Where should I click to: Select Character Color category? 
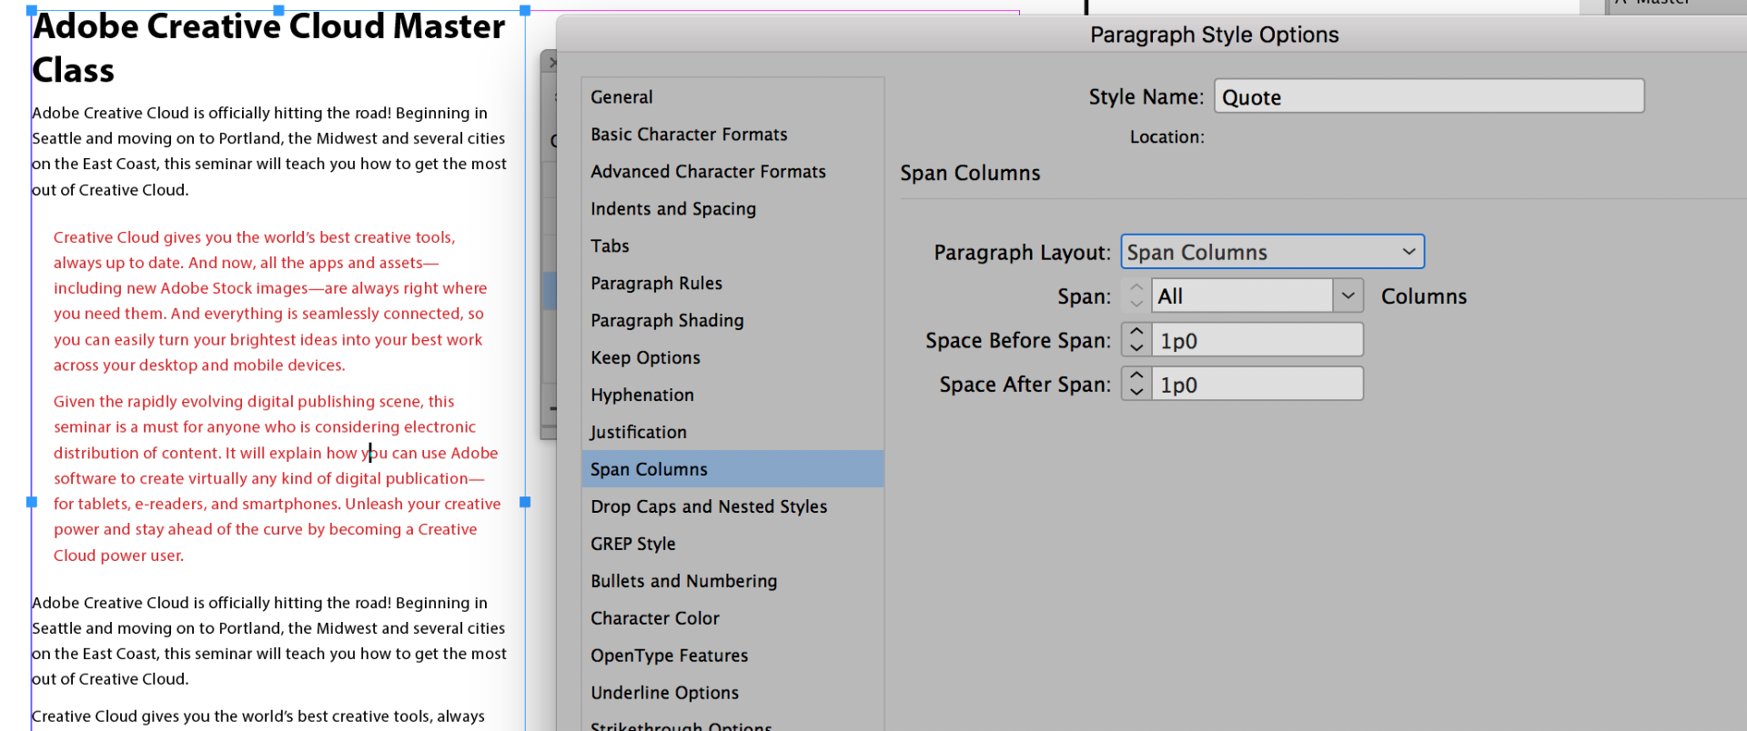[732, 618]
